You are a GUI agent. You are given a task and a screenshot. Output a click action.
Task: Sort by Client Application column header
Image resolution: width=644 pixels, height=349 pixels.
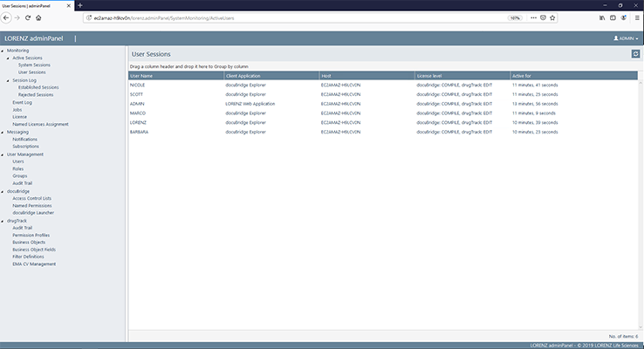tap(271, 76)
